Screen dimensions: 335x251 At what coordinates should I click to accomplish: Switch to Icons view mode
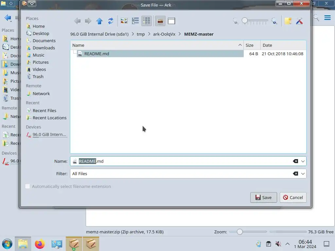pos(124,21)
